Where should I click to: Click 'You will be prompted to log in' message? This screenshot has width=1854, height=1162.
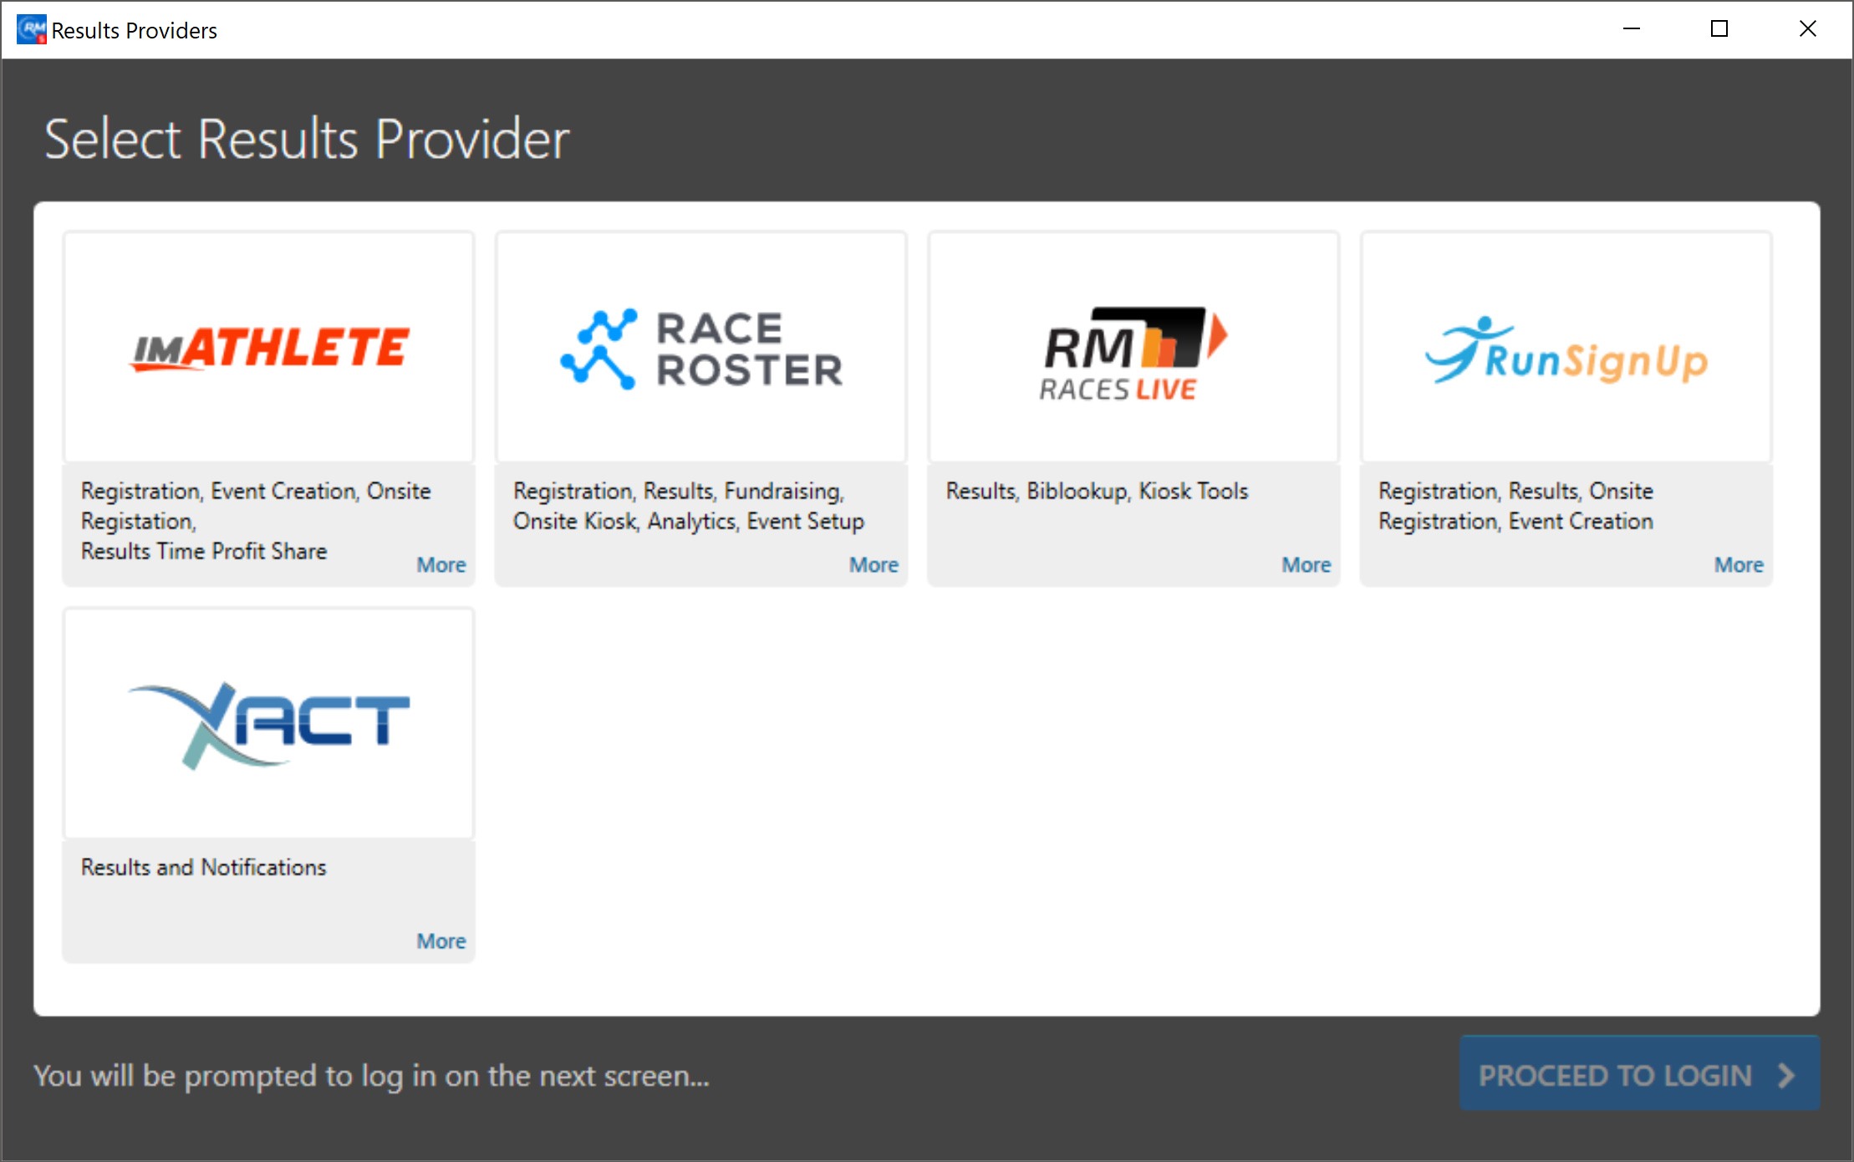(371, 1075)
